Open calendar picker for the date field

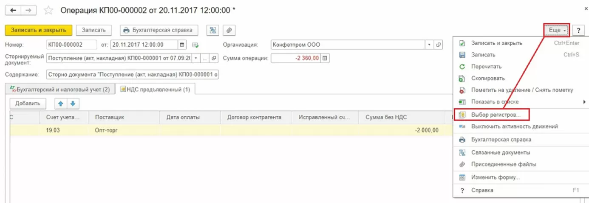coord(182,45)
